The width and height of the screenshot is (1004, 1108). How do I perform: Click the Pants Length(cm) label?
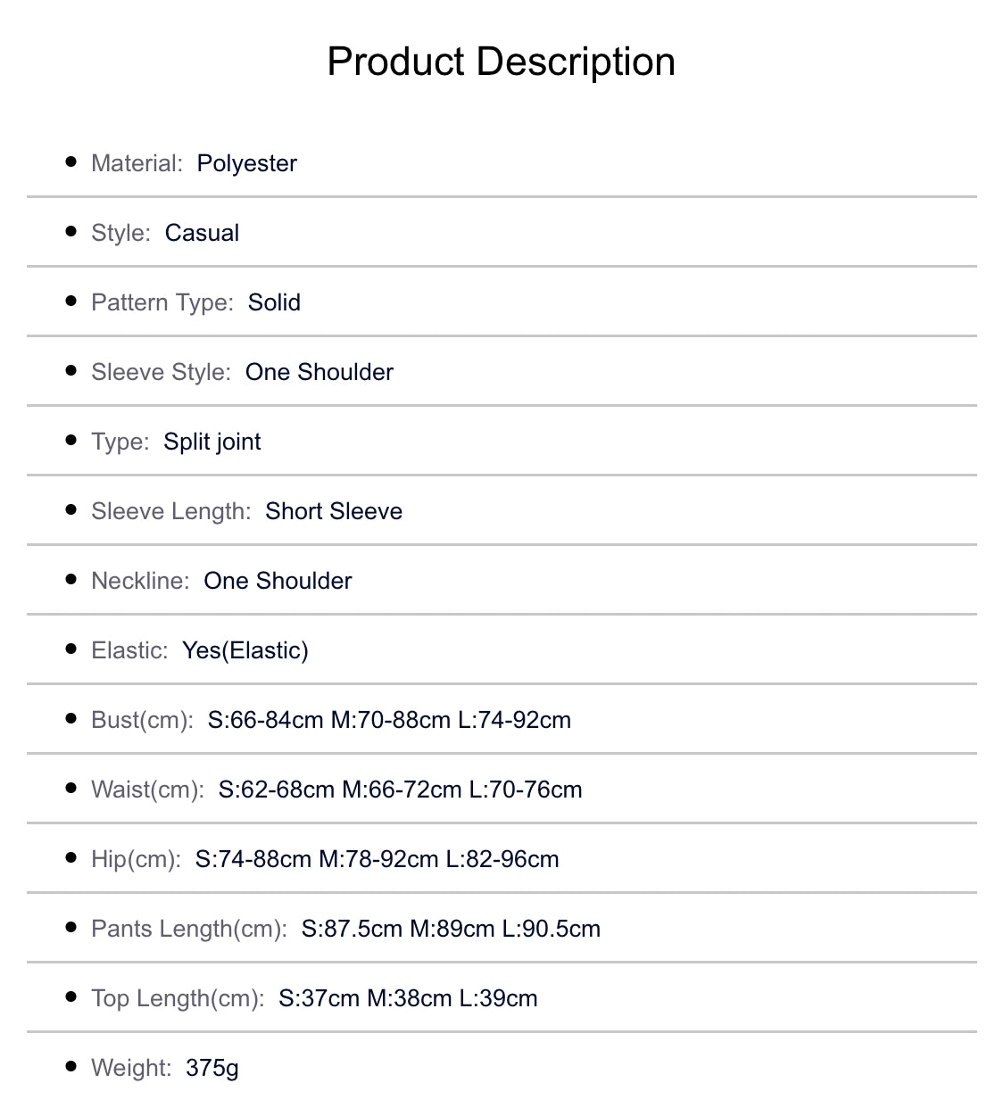pyautogui.click(x=188, y=929)
